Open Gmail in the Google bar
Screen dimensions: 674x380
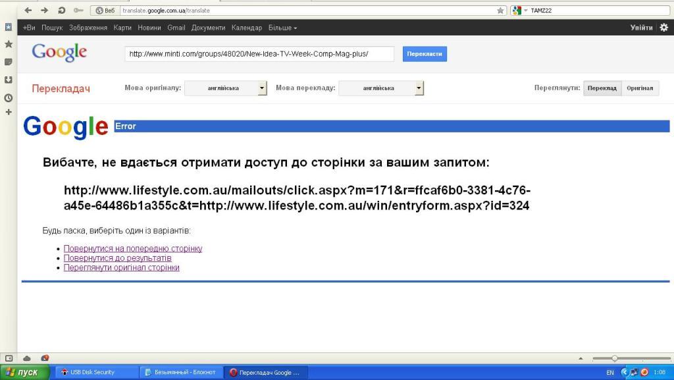coord(176,28)
